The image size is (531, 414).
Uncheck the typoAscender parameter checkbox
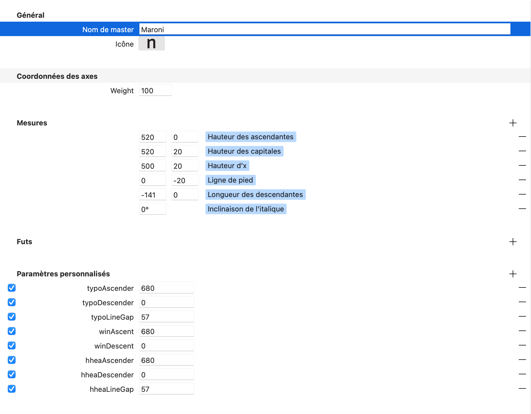12,288
